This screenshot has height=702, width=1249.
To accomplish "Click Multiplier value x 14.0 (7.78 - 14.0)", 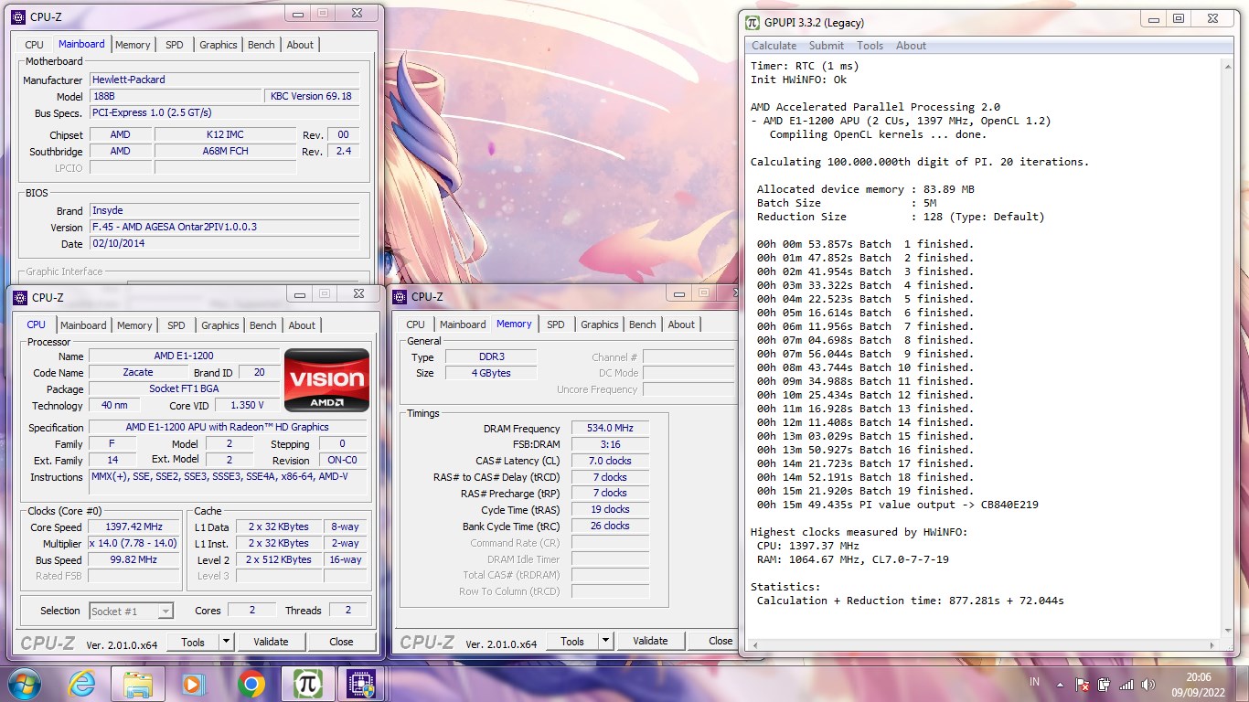I will pyautogui.click(x=133, y=544).
